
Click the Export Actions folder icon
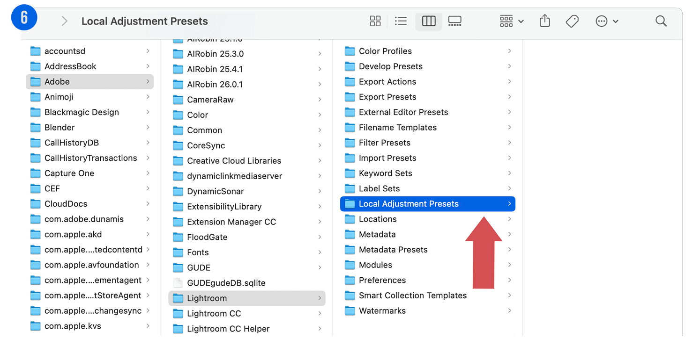(350, 82)
